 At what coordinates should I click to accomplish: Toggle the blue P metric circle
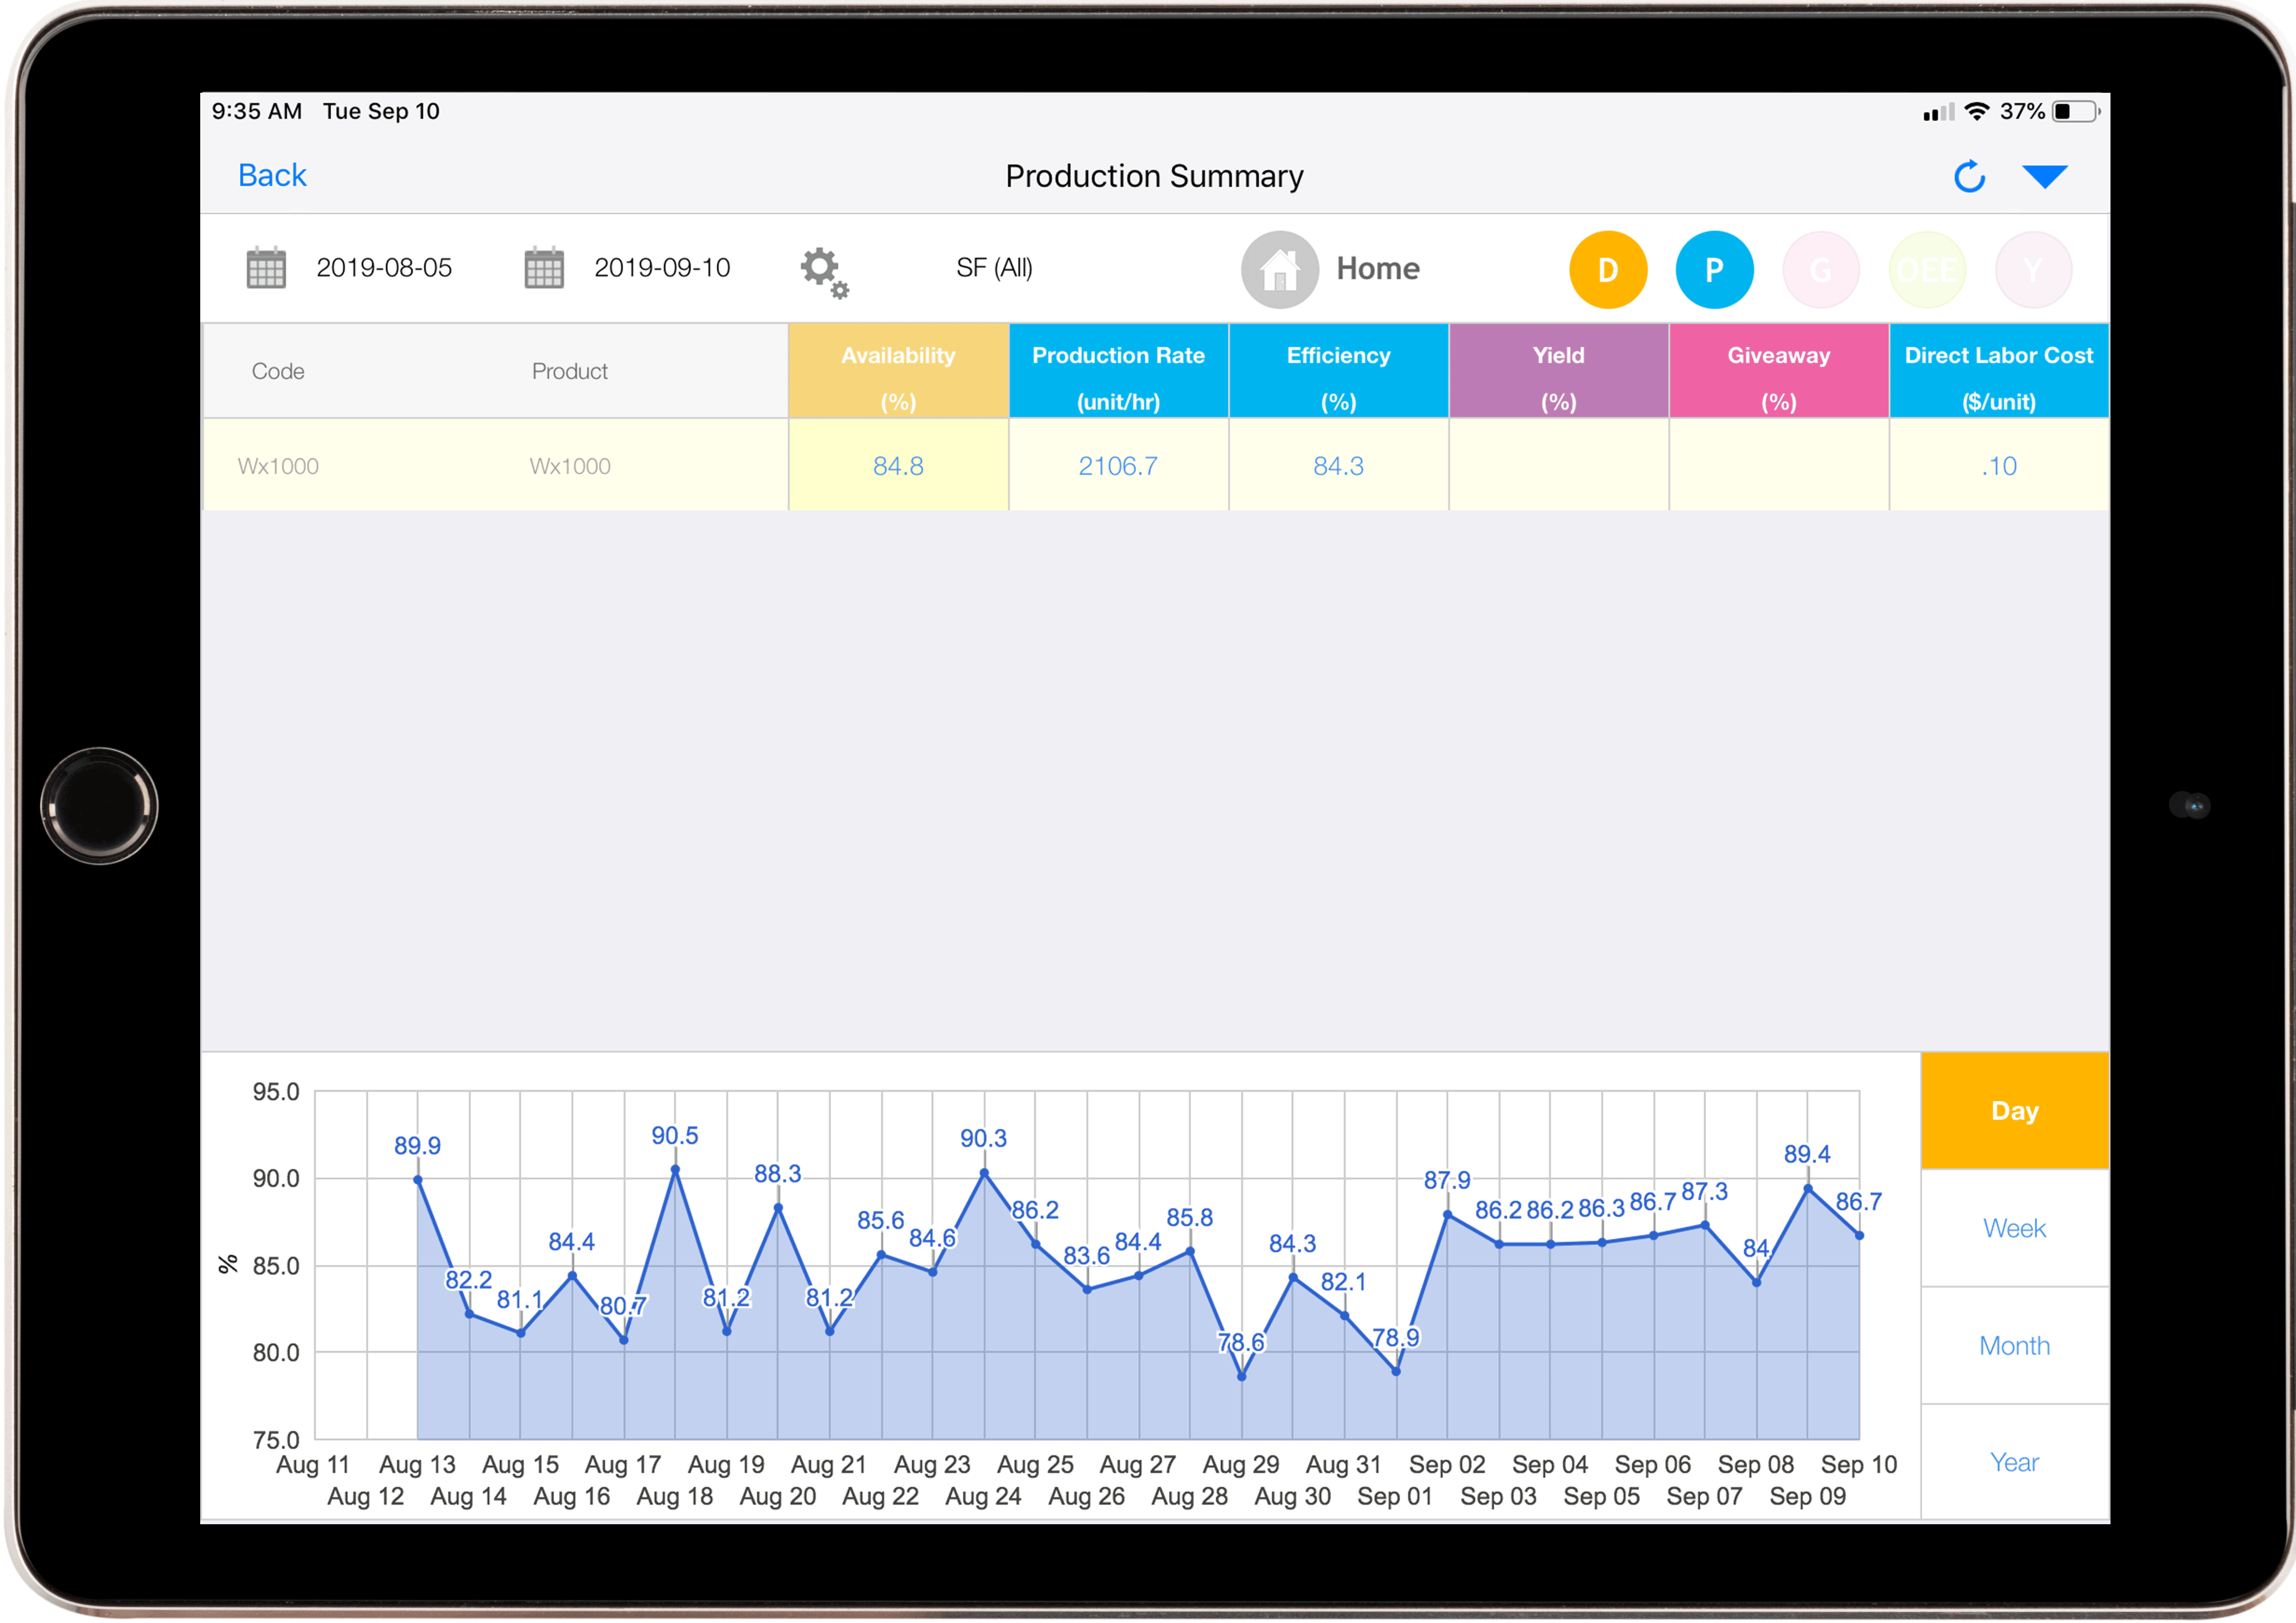[x=1714, y=270]
